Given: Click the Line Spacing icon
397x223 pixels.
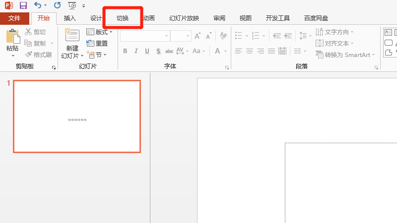Looking at the screenshot, I should click(303, 36).
